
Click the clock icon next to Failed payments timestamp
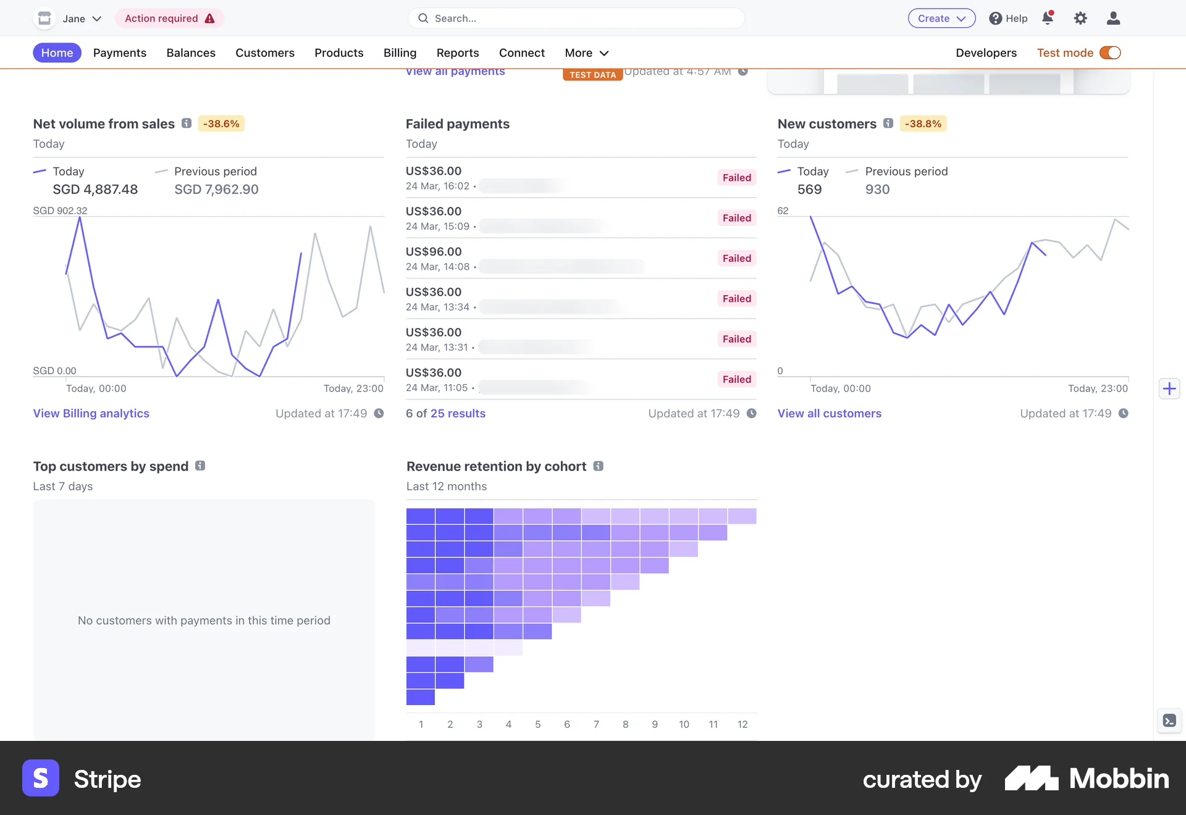751,413
